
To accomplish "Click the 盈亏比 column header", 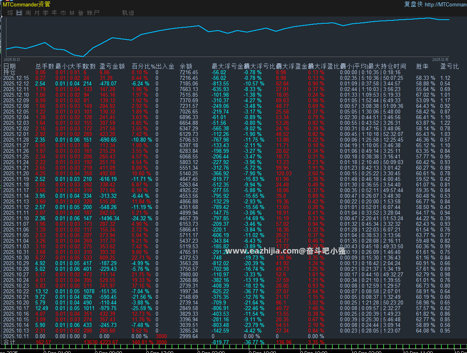I will coord(449,66).
